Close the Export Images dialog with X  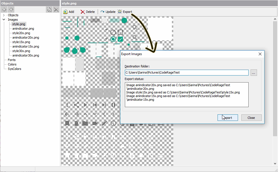click(x=260, y=54)
